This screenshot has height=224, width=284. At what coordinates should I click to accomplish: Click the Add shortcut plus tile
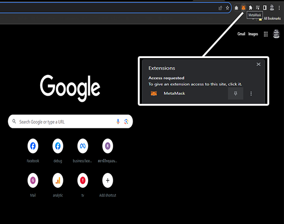pyautogui.click(x=107, y=180)
